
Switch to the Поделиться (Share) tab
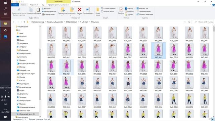[x=34, y=5]
